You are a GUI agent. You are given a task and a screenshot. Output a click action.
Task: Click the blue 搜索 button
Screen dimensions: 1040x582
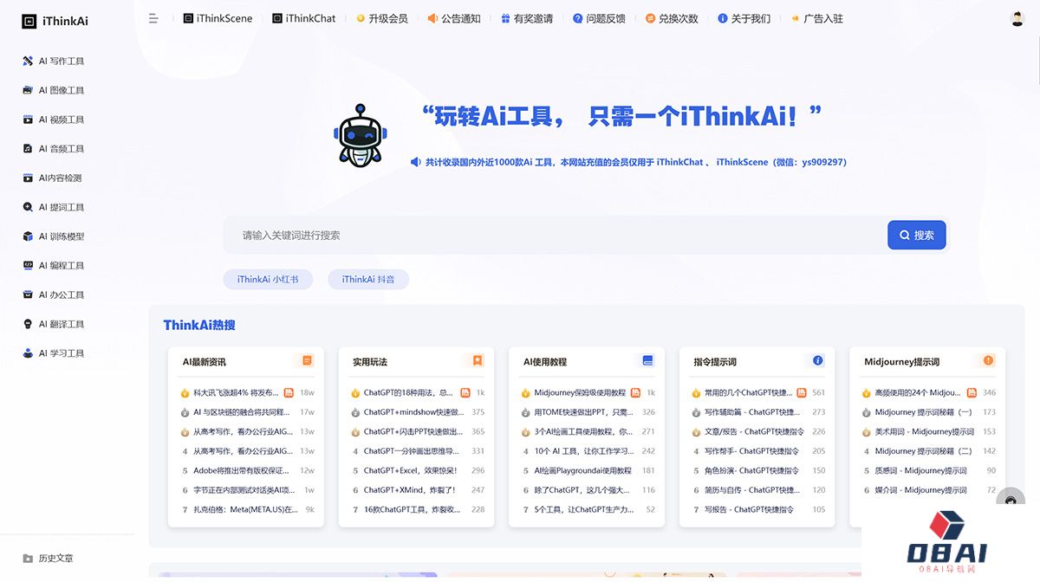tap(917, 235)
